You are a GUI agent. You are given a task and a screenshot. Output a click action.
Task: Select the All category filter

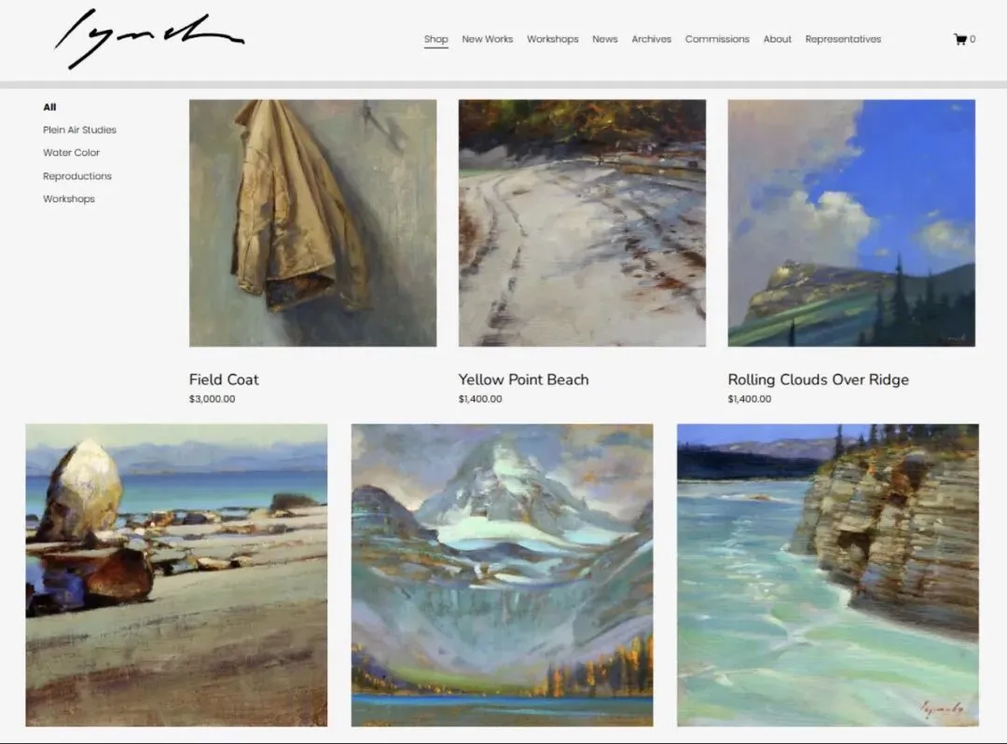49,107
